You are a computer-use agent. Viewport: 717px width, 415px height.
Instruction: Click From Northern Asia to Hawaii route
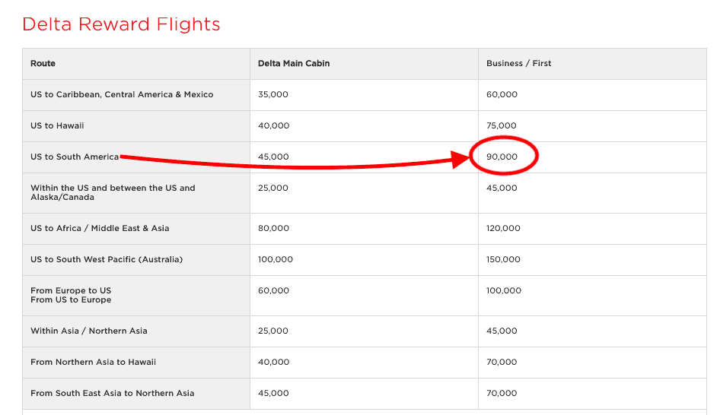coord(93,362)
